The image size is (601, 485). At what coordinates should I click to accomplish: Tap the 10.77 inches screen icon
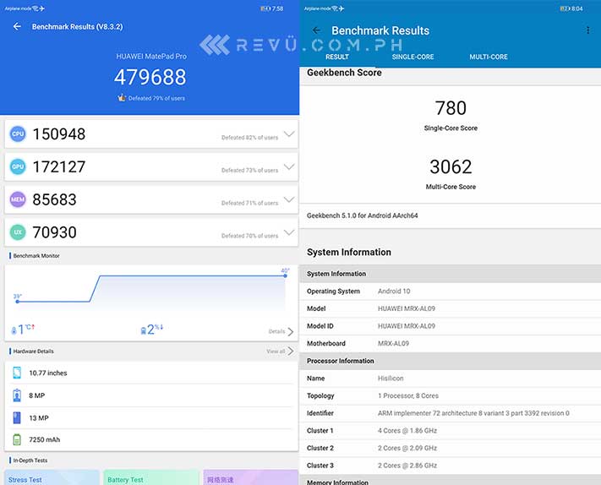coord(17,373)
